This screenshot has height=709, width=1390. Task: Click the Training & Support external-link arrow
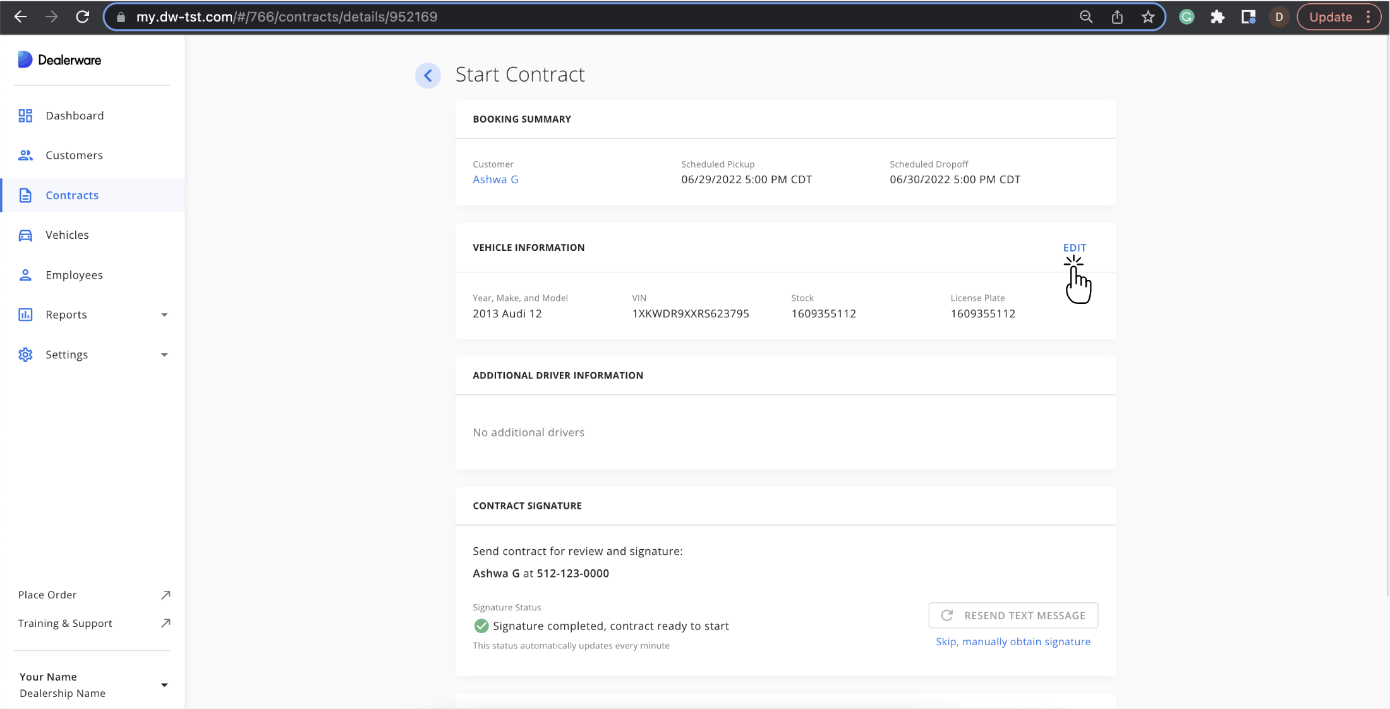(166, 623)
